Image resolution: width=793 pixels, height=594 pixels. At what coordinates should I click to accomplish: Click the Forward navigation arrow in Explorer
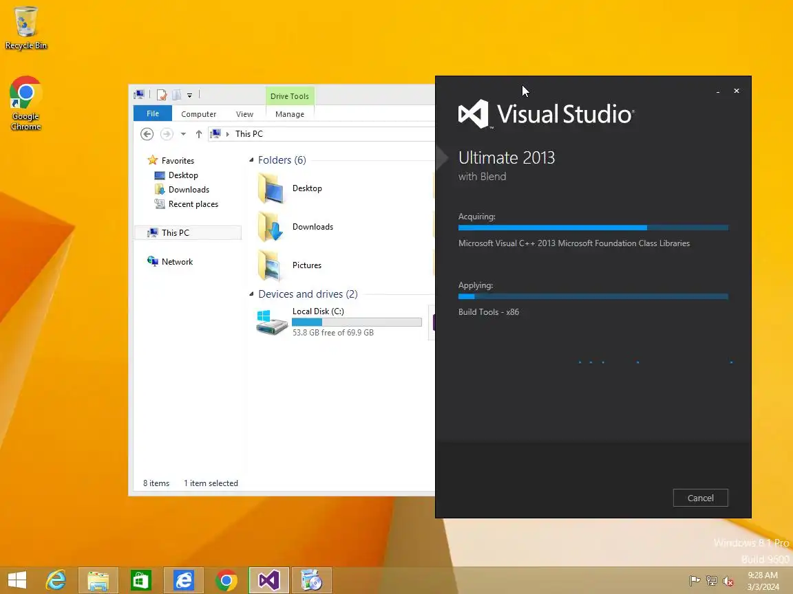click(167, 134)
